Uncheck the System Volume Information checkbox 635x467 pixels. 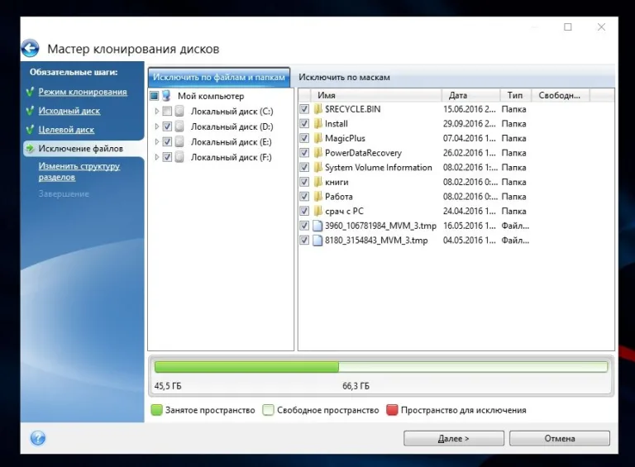(x=304, y=167)
